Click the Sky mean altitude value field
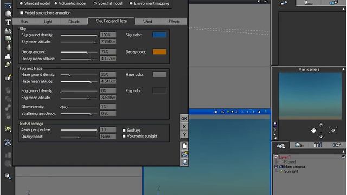This screenshot has height=195, width=347. pyautogui.click(x=108, y=42)
